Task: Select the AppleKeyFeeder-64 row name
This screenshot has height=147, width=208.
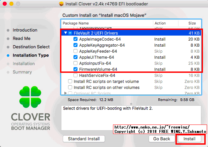Action: (x=98, y=51)
